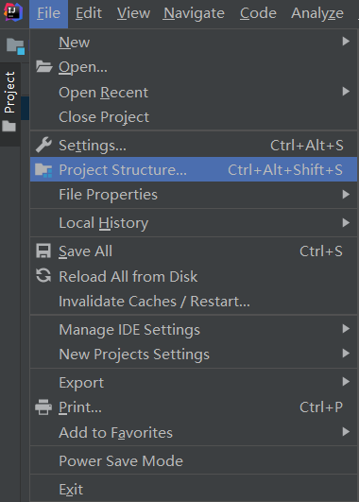
Task: Expand the Manage IDE Settings submenu
Action: [x=194, y=329]
